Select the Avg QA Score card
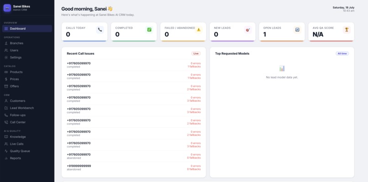Image resolution: width=368 pixels, height=182 pixels. pos(331,32)
